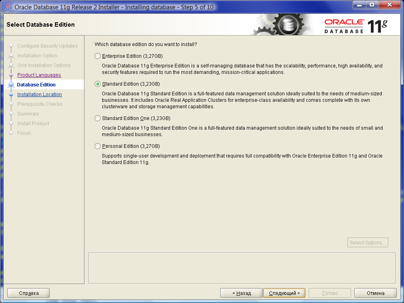The image size is (404, 303).
Task: Click the Personal Edition description paragraph
Action: [242, 159]
